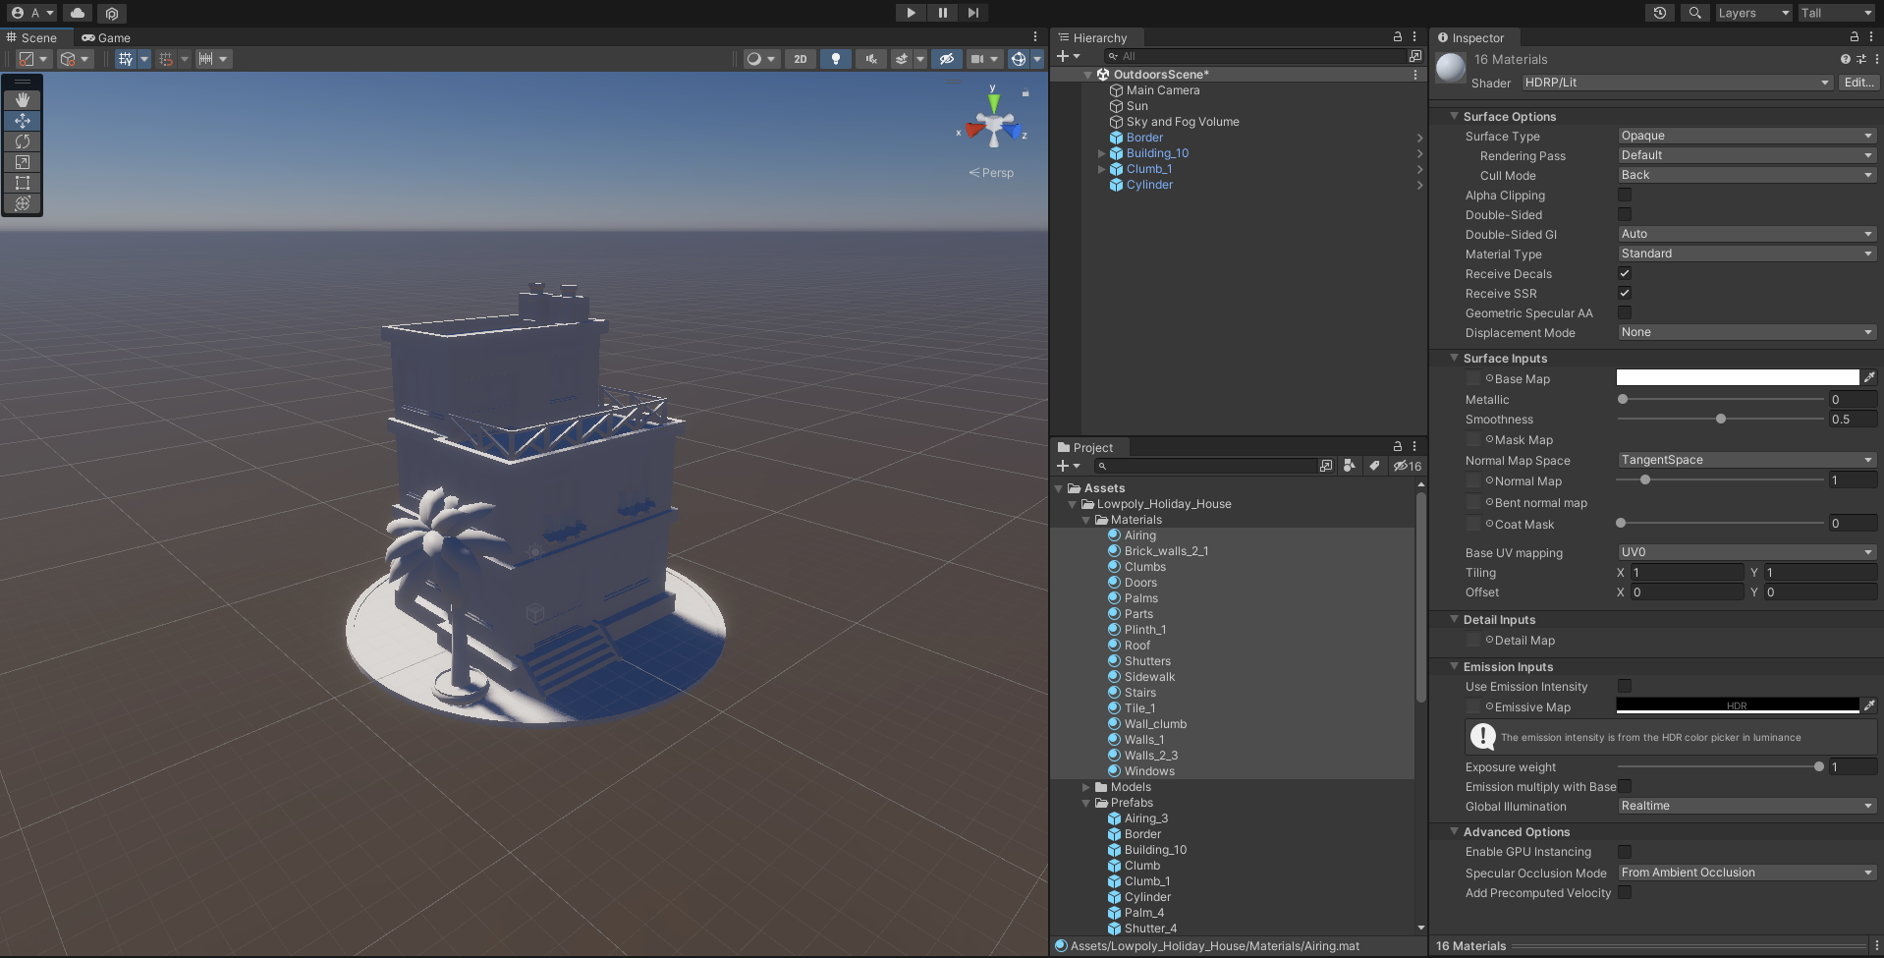Viewport: 1884px width, 958px height.
Task: Select the Scale tool
Action: 22,162
